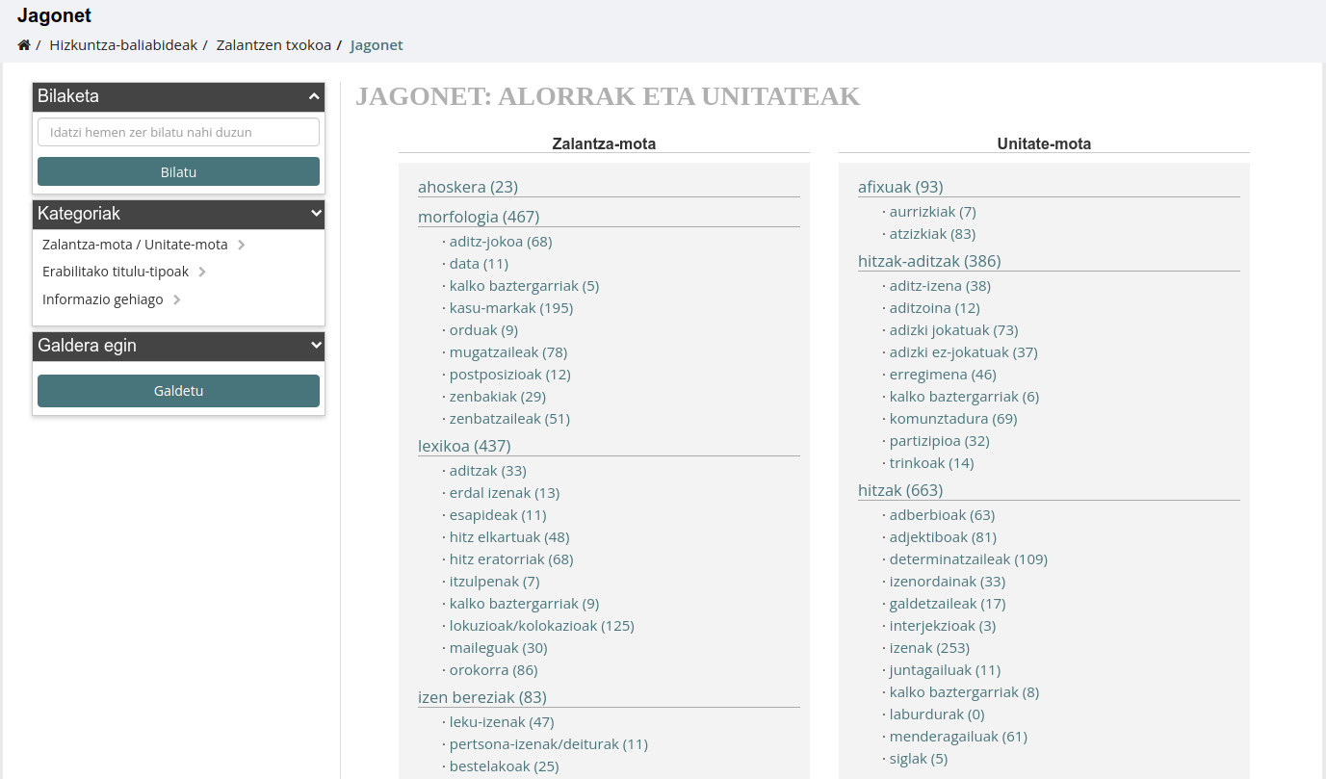This screenshot has height=779, width=1326.
Task: Open kalko baztergarriak (9) under lexikoa
Action: [524, 604]
